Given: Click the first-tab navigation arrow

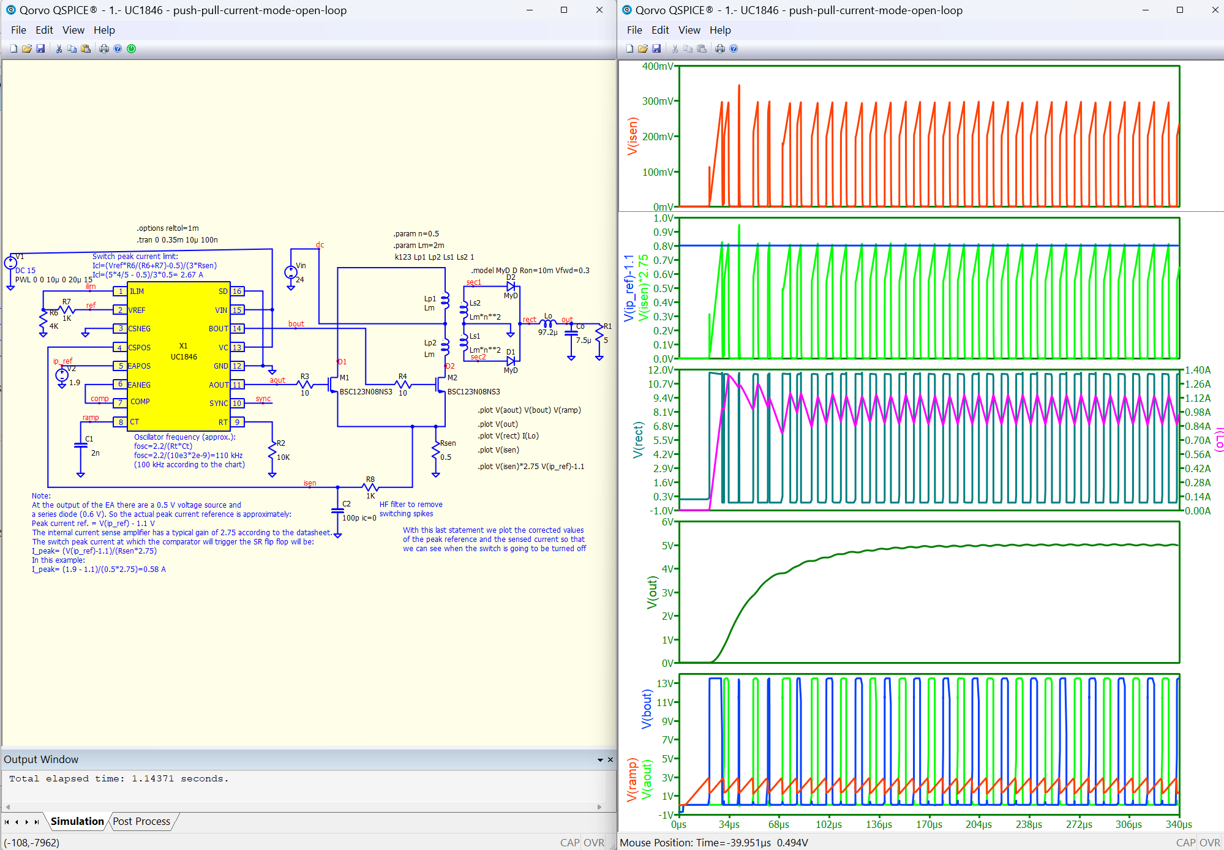Looking at the screenshot, I should [x=7, y=822].
